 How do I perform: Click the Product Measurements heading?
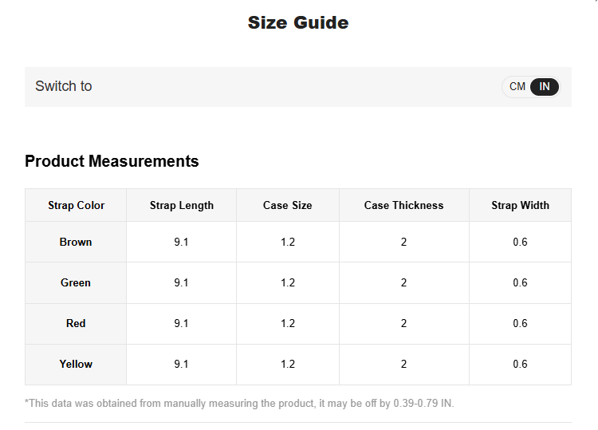point(112,161)
